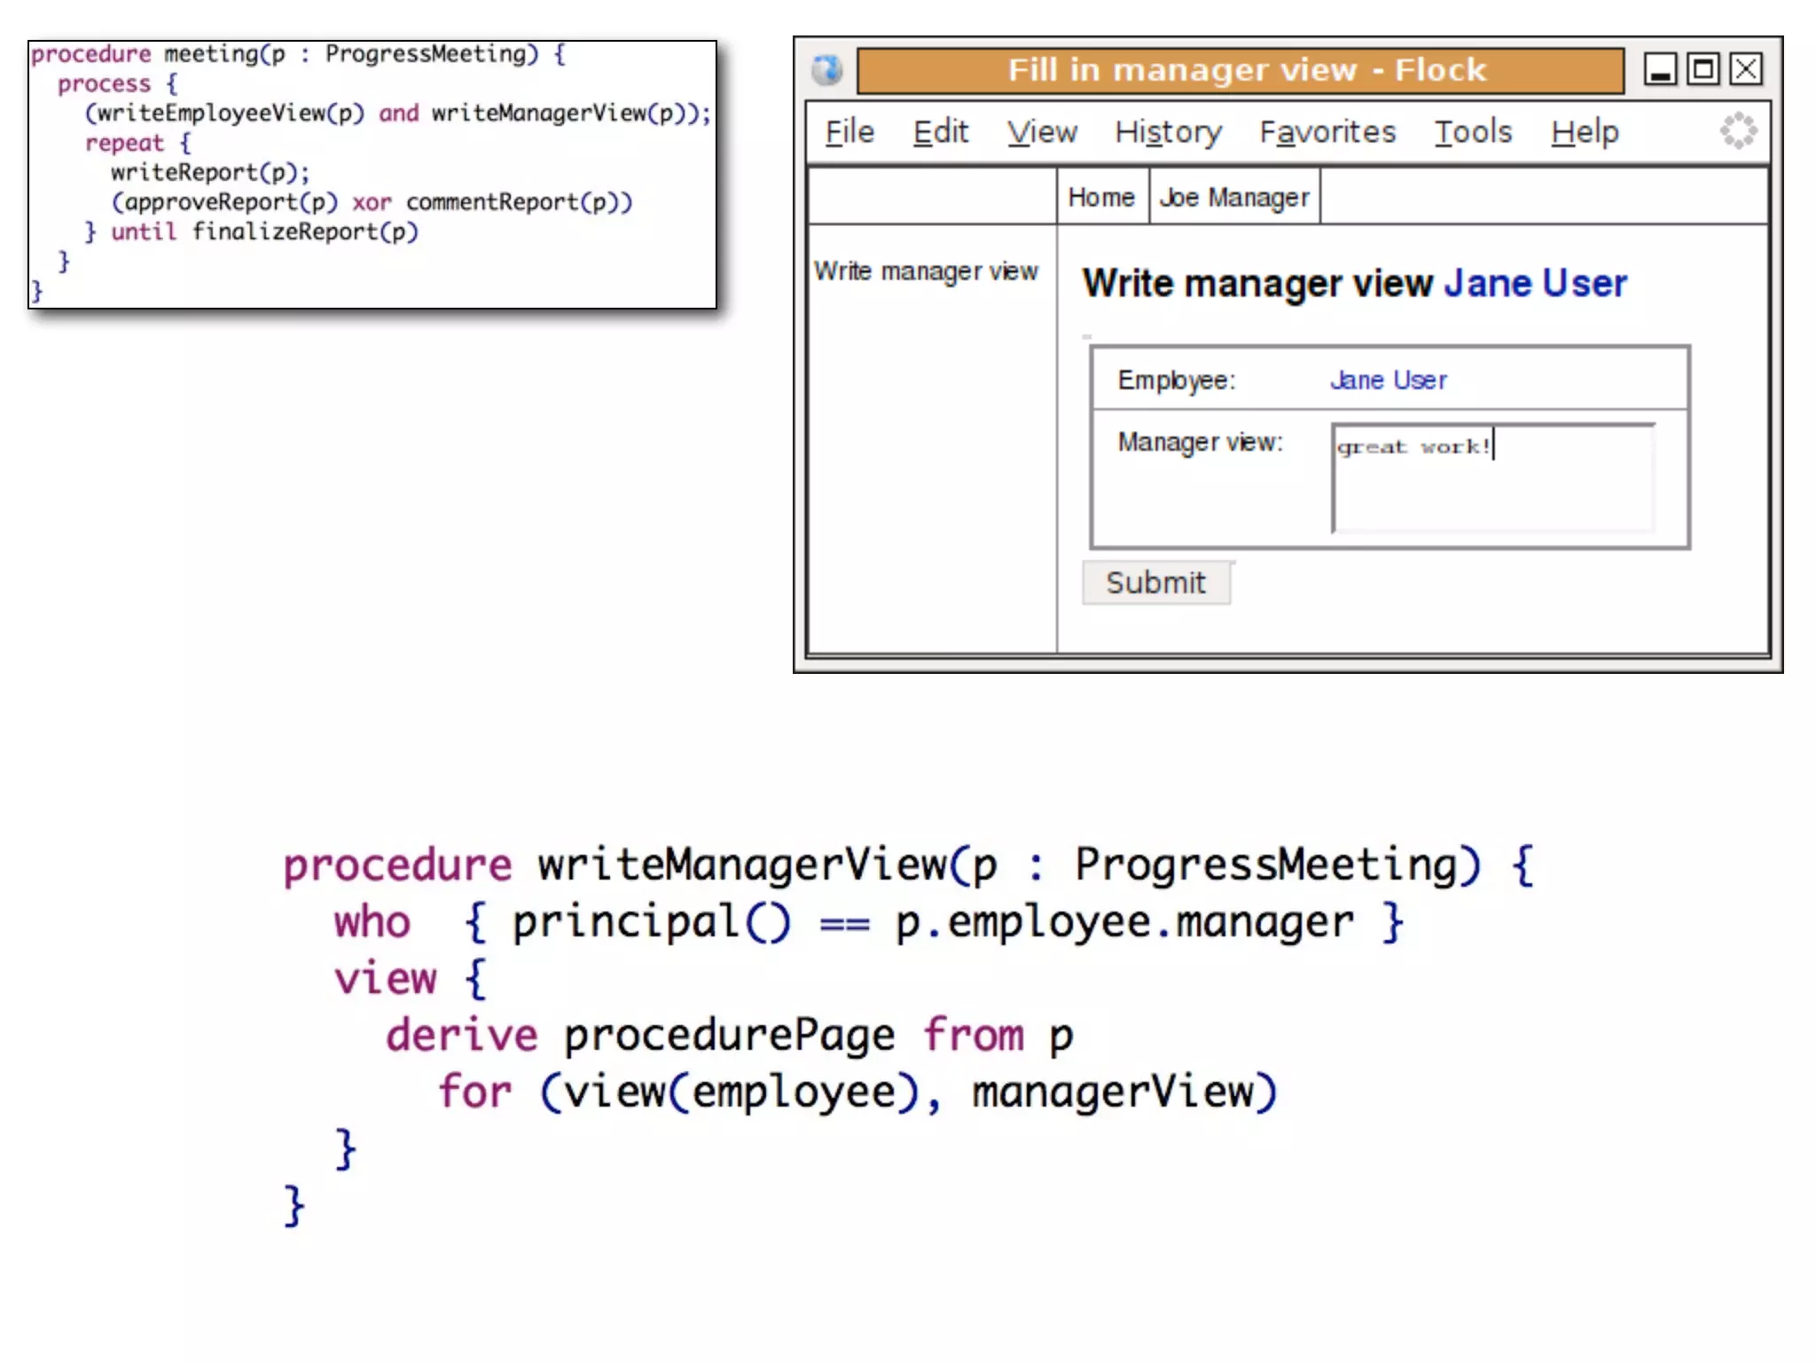Viewport: 1816px width, 1362px height.
Task: Click the orange window title bar
Action: coord(1240,70)
